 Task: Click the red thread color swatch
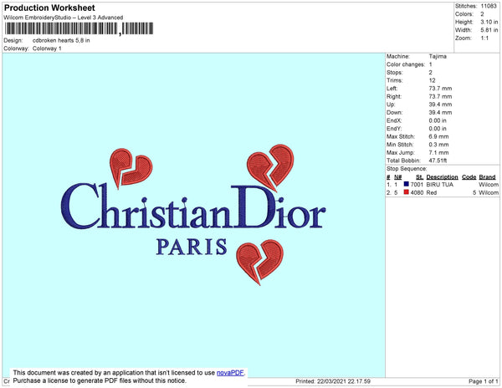[x=407, y=192]
